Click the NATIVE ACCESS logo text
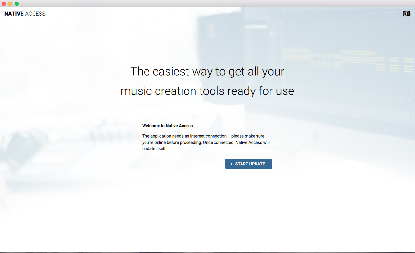This screenshot has height=253, width=415. click(25, 14)
